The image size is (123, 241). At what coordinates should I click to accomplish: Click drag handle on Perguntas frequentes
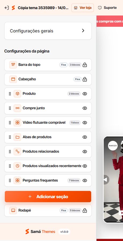[x=10, y=180]
